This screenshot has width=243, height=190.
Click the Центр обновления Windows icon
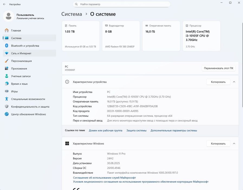7,114
